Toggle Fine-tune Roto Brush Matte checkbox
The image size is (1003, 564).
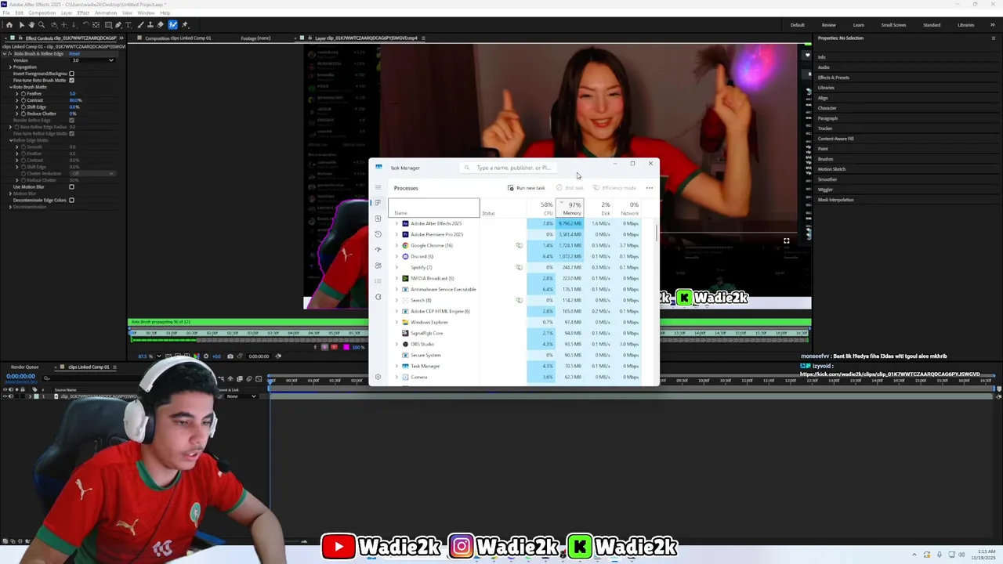[71, 81]
